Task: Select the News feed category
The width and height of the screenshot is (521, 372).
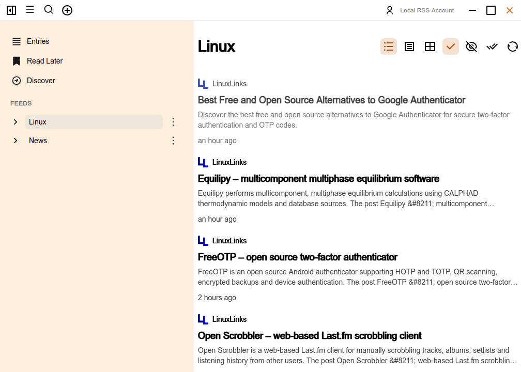Action: pyautogui.click(x=94, y=141)
